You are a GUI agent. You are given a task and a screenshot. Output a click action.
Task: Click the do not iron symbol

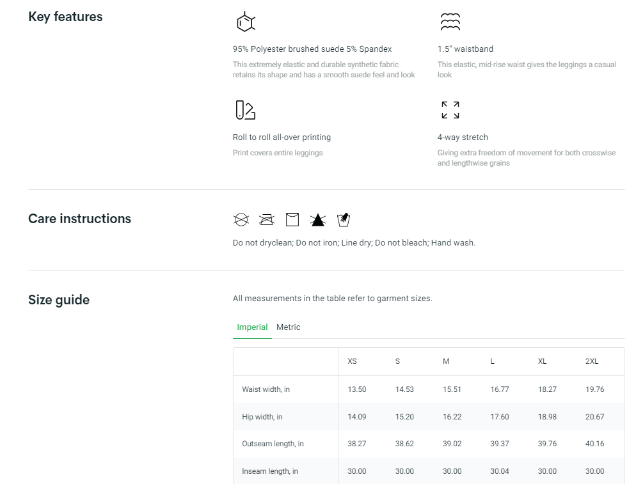(266, 220)
